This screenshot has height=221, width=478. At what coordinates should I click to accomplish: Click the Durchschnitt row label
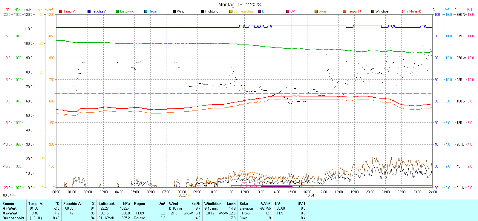coord(13,218)
